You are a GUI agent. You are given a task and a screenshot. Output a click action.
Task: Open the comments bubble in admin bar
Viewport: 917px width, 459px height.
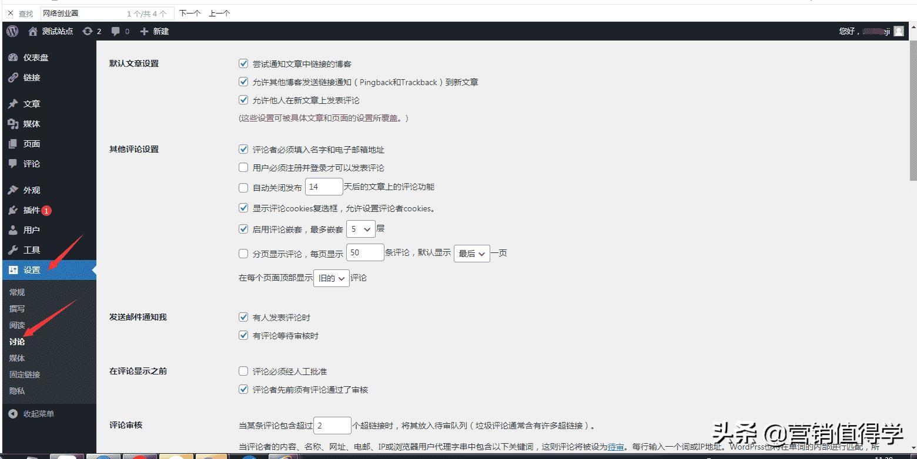[x=116, y=31]
